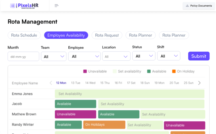Open Policy Documents button

tap(199, 6)
